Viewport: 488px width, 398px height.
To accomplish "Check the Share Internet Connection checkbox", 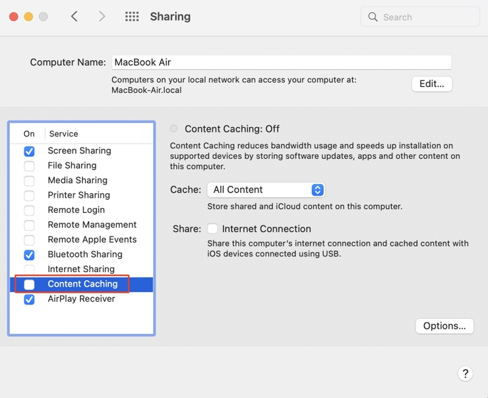I will point(212,229).
